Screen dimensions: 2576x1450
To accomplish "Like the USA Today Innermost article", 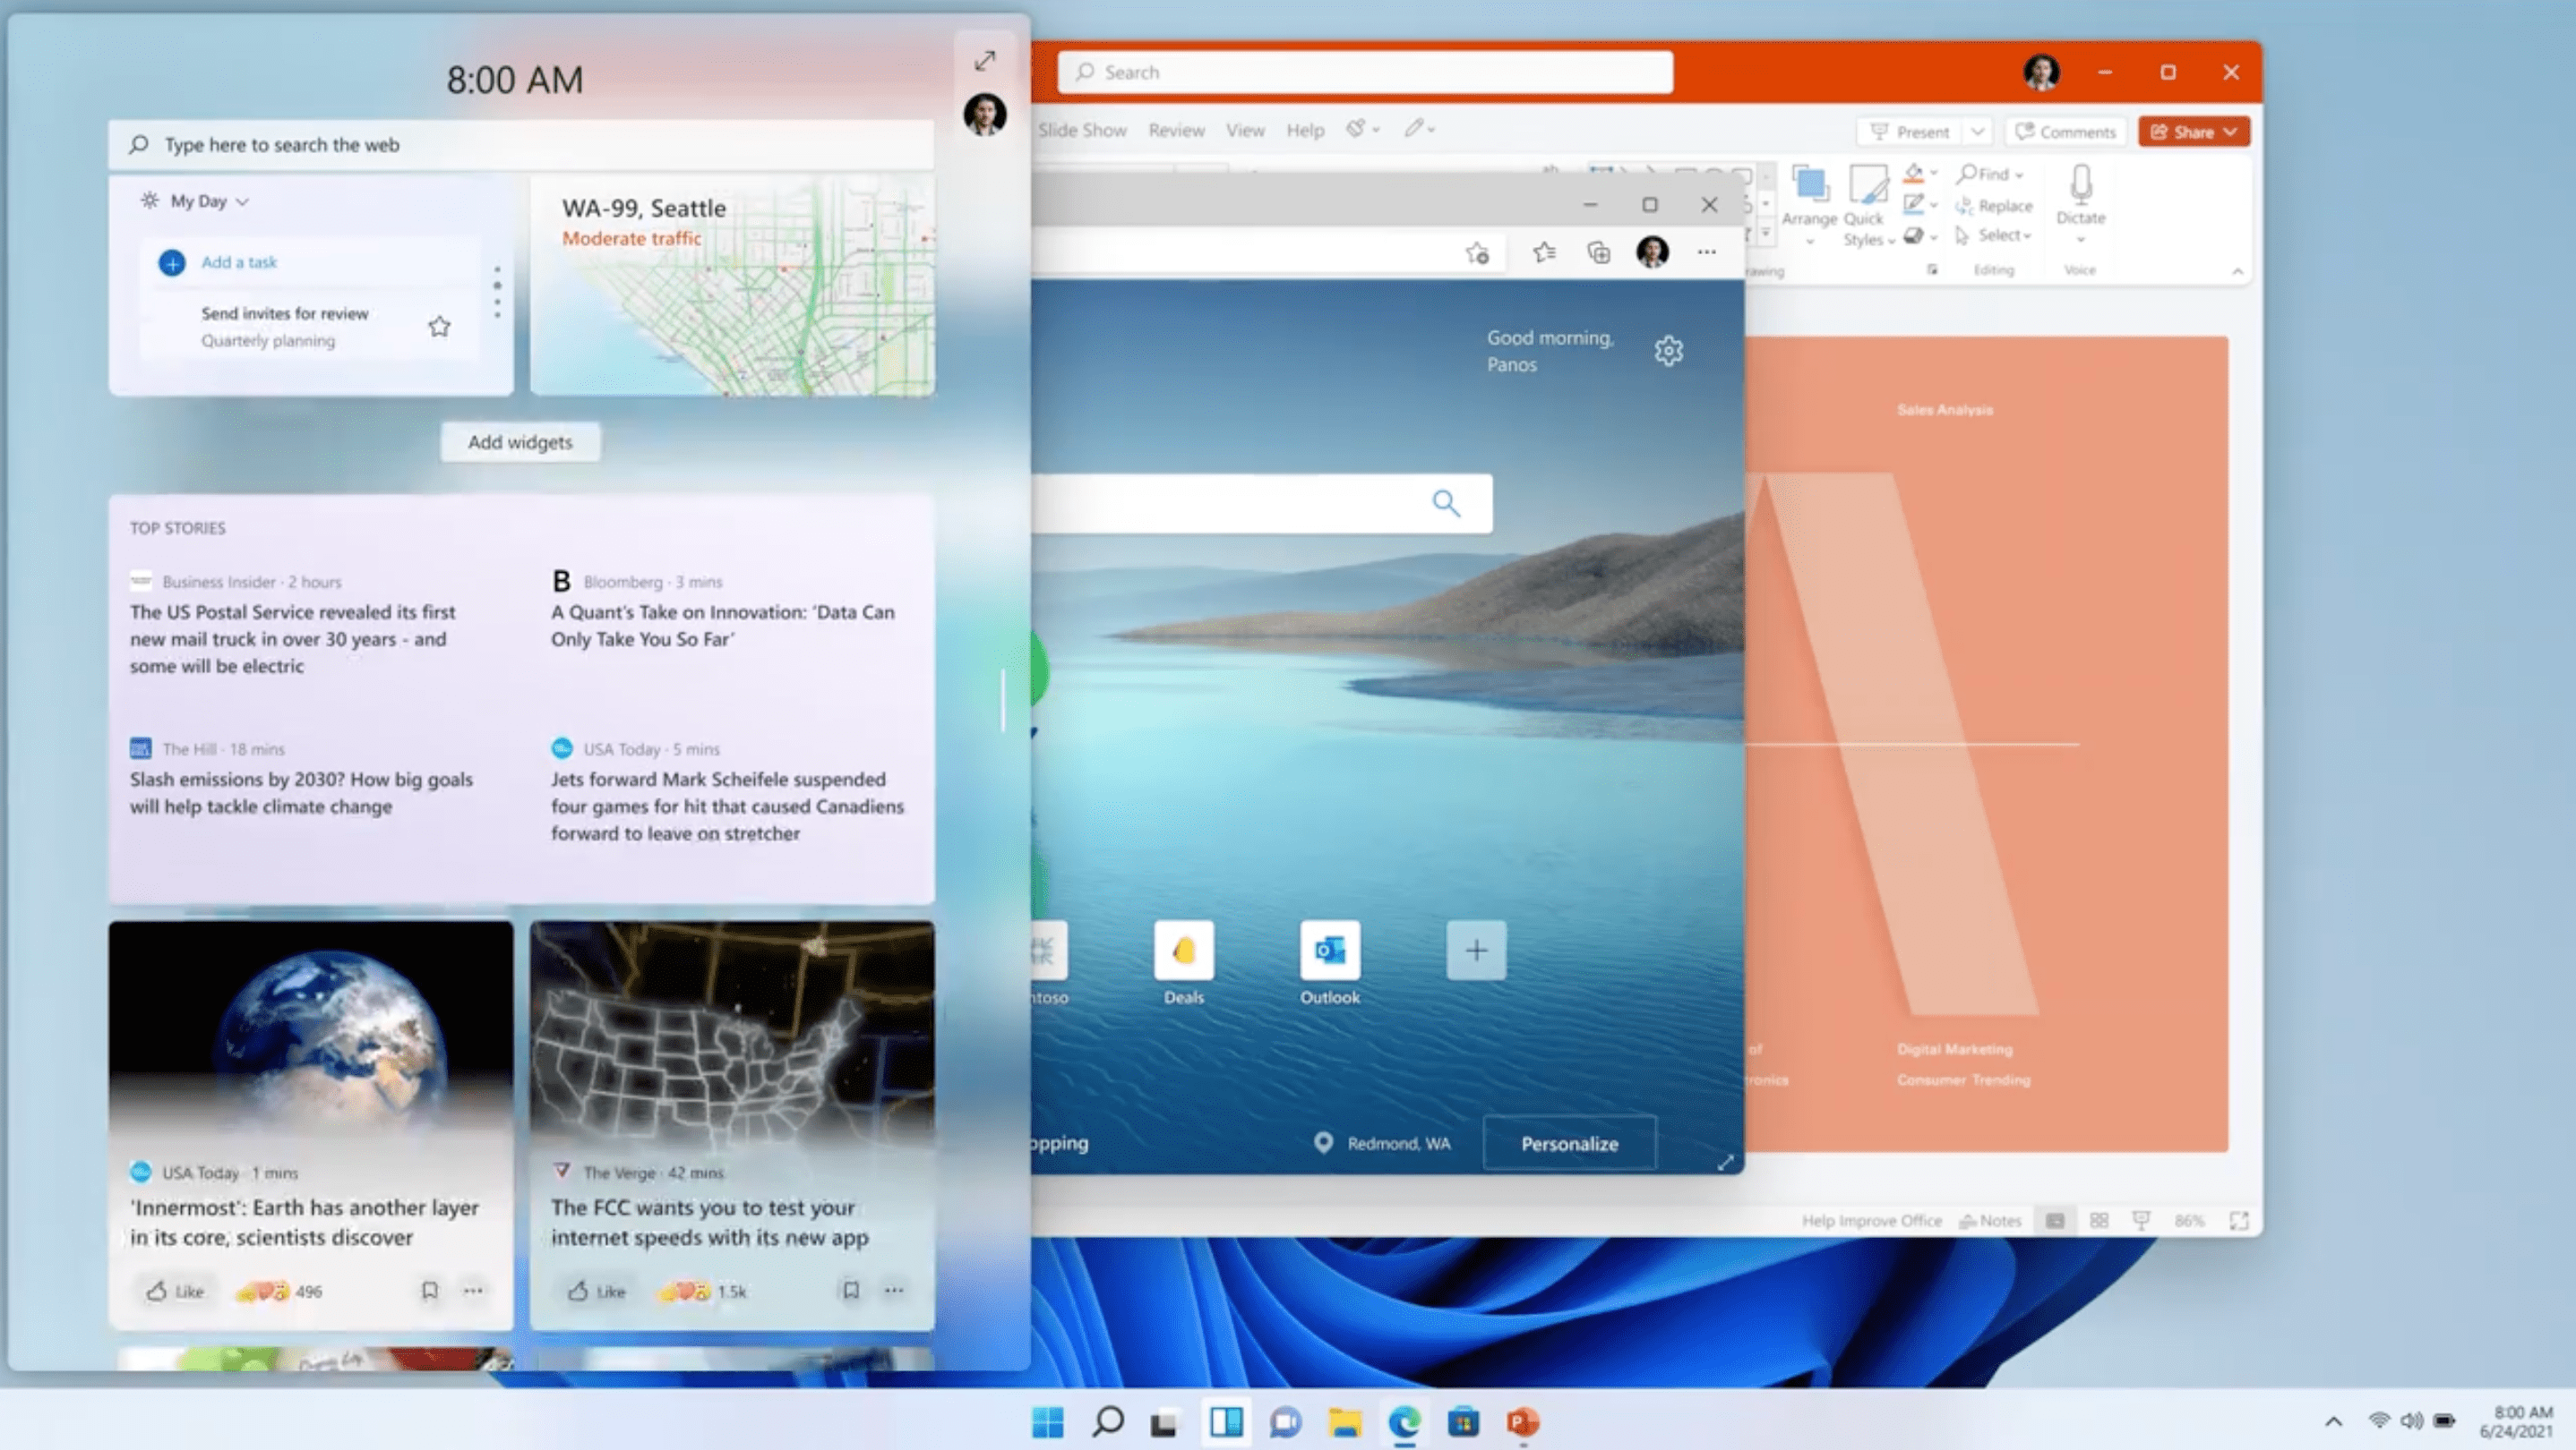I will point(175,1290).
